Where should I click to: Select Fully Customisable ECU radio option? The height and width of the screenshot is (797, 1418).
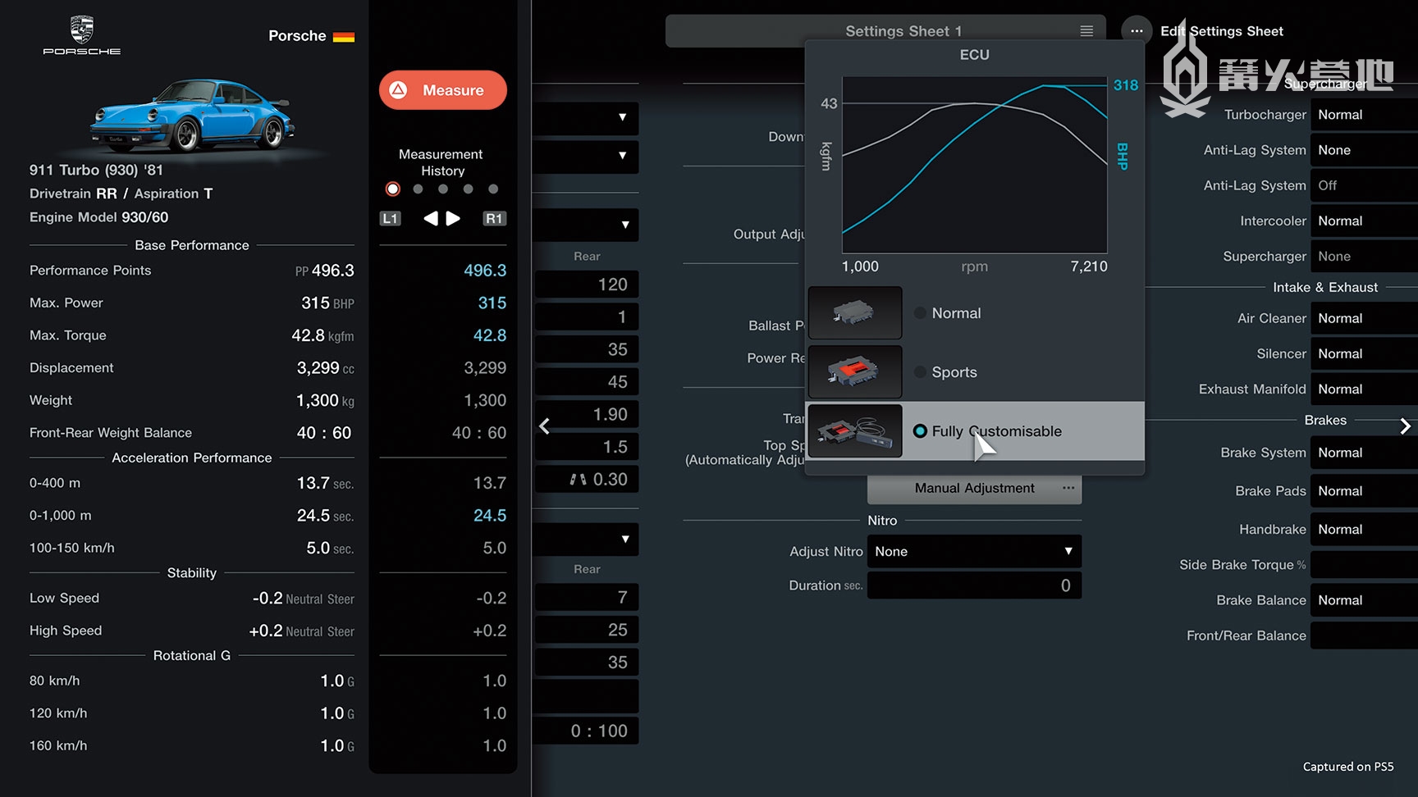pos(921,431)
